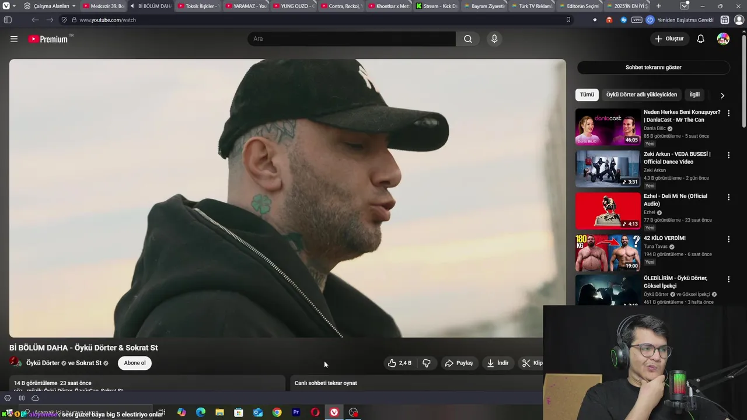Open options for ÖLEBİLİRİM video
The height and width of the screenshot is (420, 747).
(x=728, y=279)
